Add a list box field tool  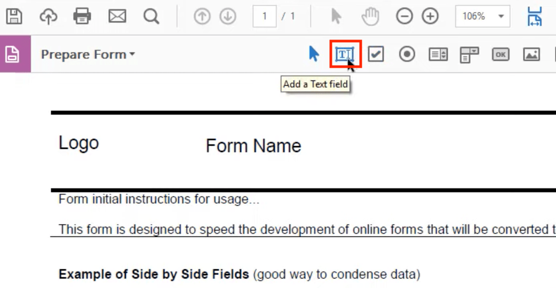point(438,54)
